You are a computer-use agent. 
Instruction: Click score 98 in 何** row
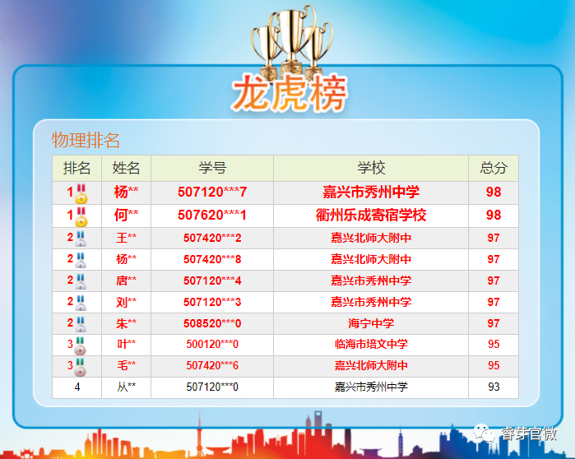494,216
